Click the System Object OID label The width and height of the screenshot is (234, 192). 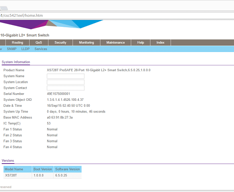[x=18, y=100]
